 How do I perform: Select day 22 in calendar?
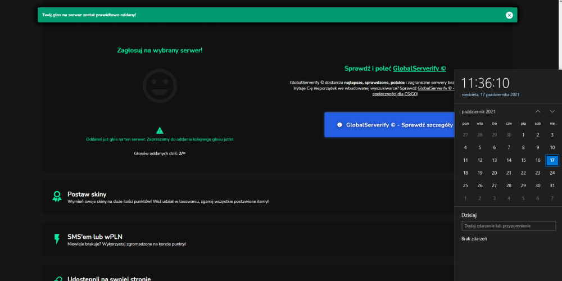tap(523, 173)
